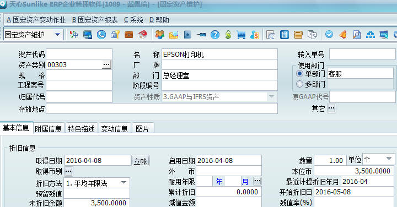Open the D 帮助 menu
Viewport: 397px width, 207px height.
point(159,20)
